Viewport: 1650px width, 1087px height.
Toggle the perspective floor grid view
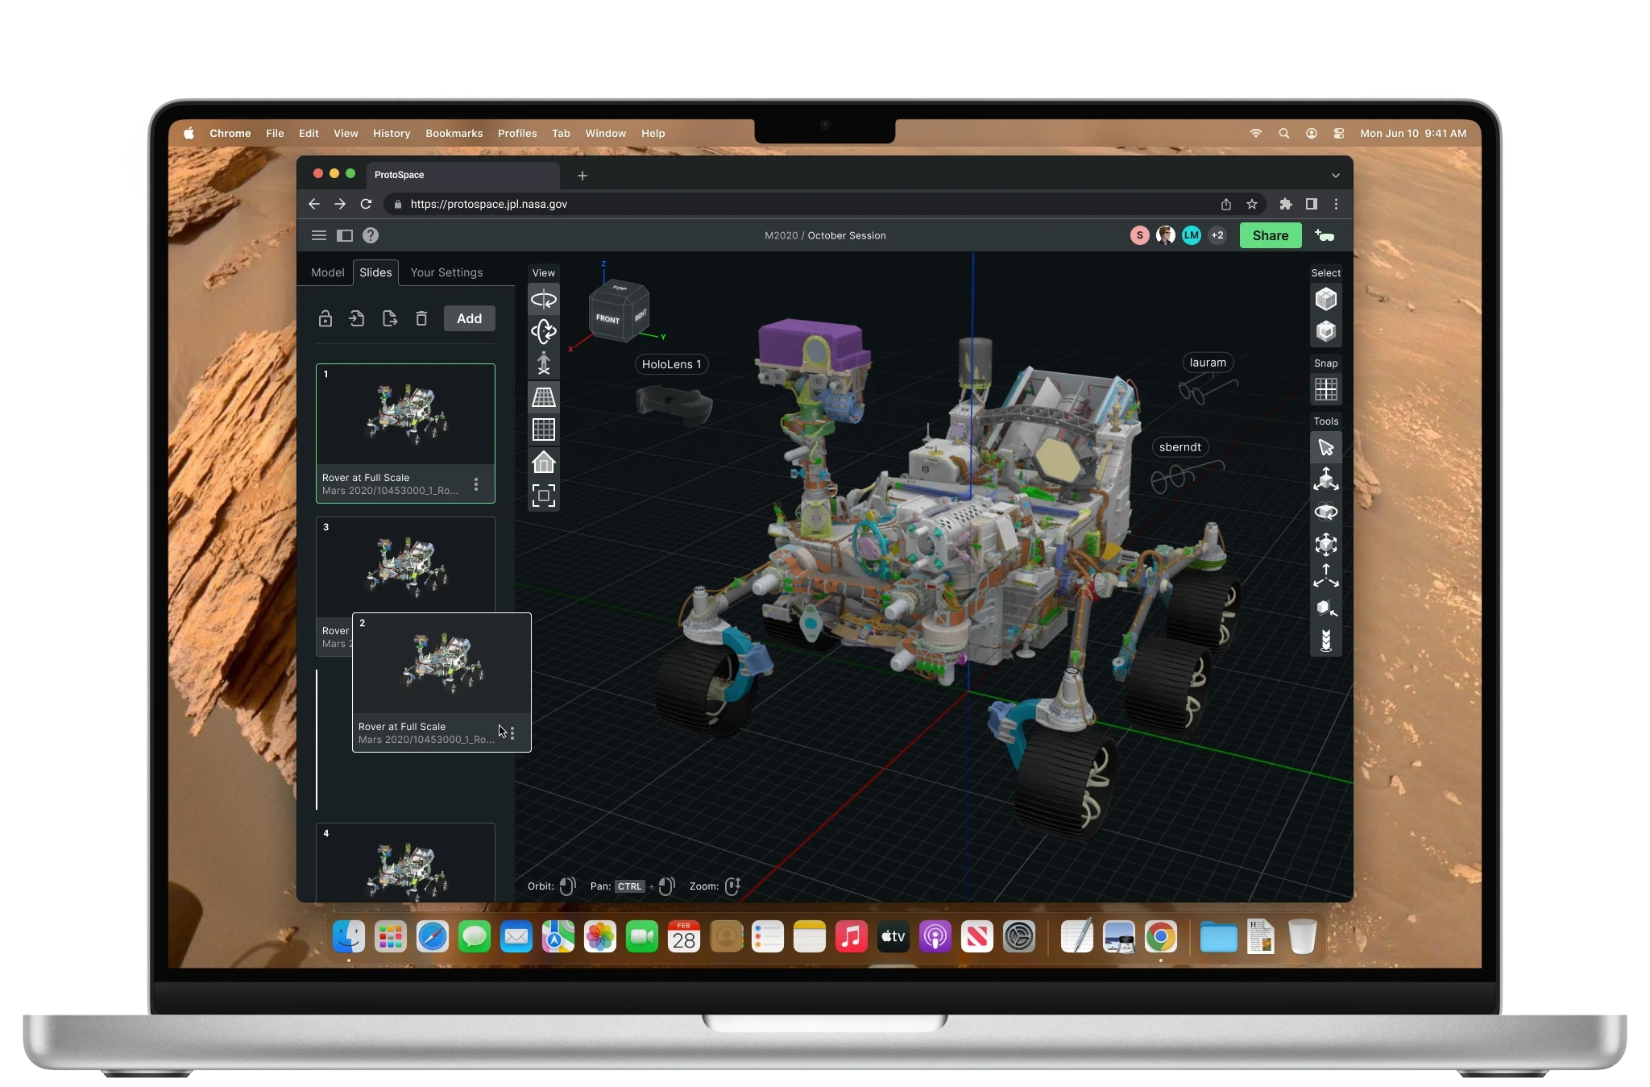point(544,396)
